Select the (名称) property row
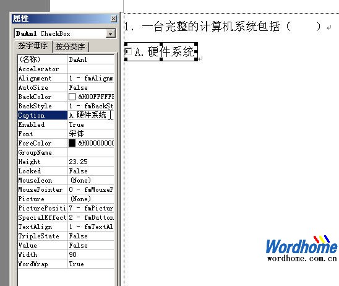The image size is (339, 286). 66,59
